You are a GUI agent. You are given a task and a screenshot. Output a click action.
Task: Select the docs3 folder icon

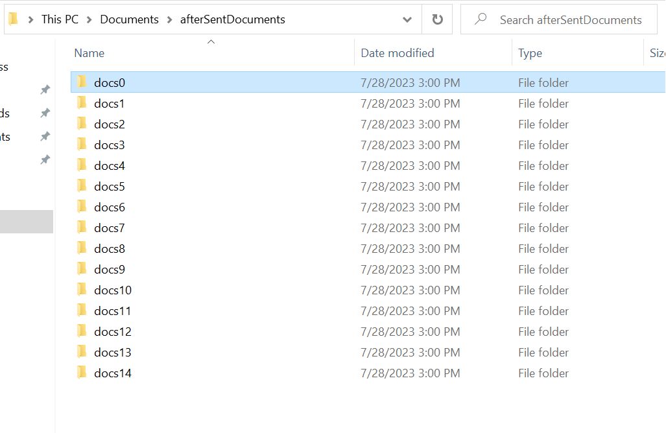82,144
